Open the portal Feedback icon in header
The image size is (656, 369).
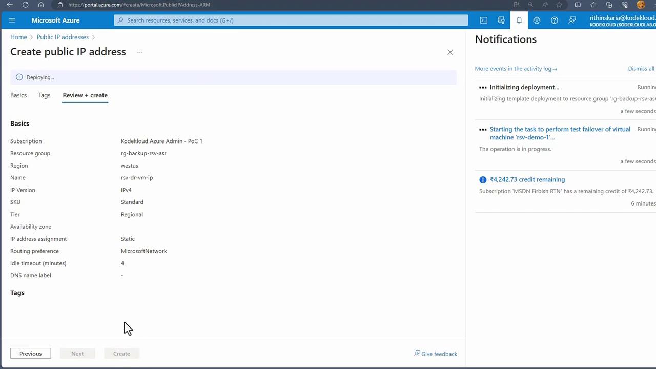coord(572,20)
